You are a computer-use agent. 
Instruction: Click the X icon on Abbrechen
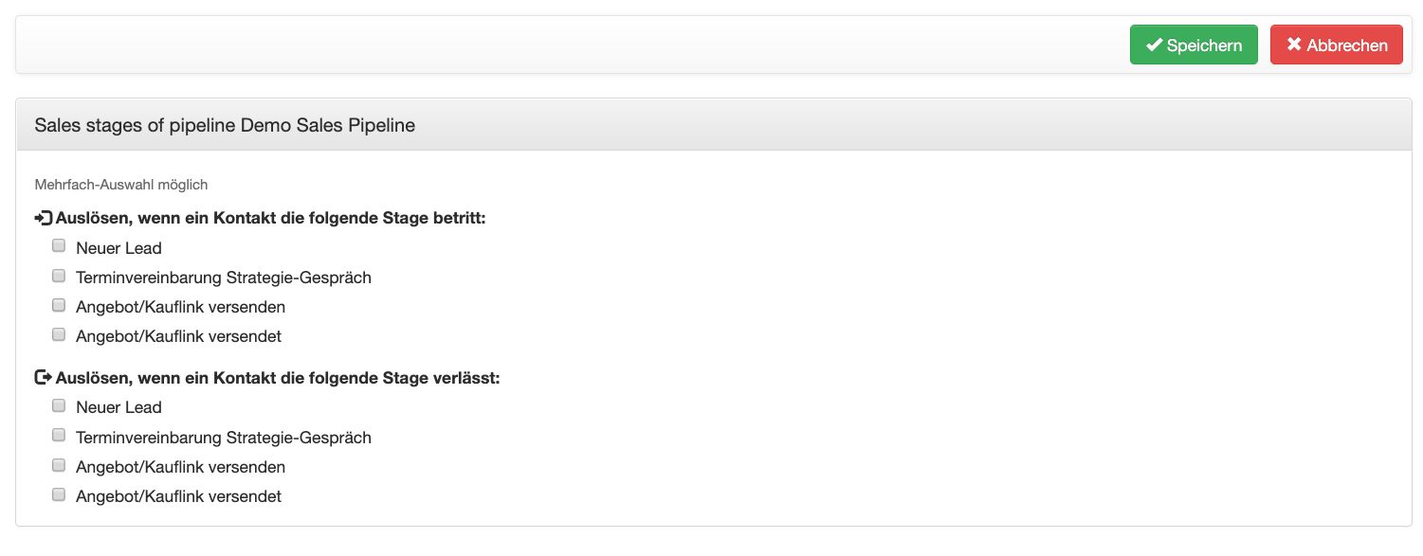[1294, 45]
